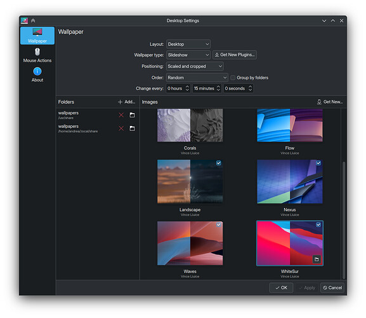Click the keep-above double arrow titlebar icon

[x=33, y=20]
